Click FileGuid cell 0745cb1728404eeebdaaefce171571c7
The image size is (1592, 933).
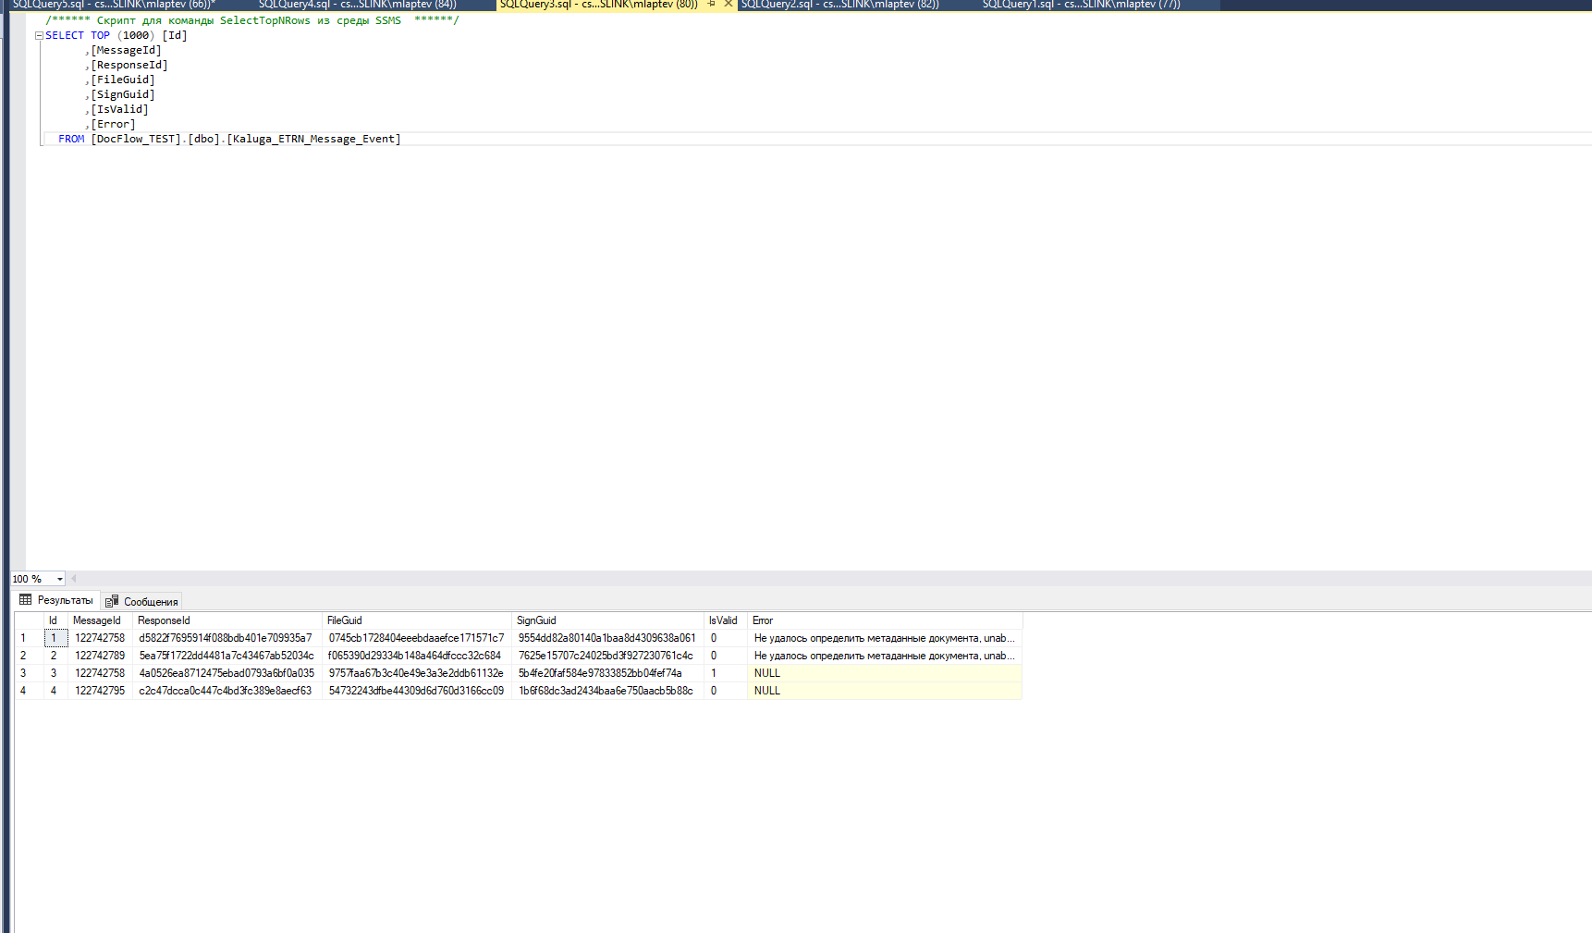417,638
